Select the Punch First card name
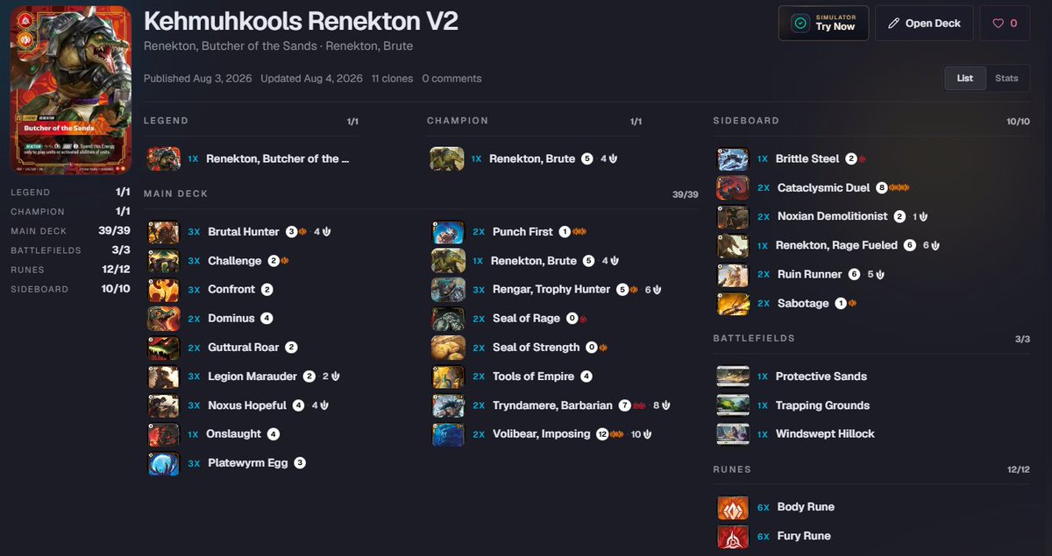1052x556 pixels. [522, 232]
